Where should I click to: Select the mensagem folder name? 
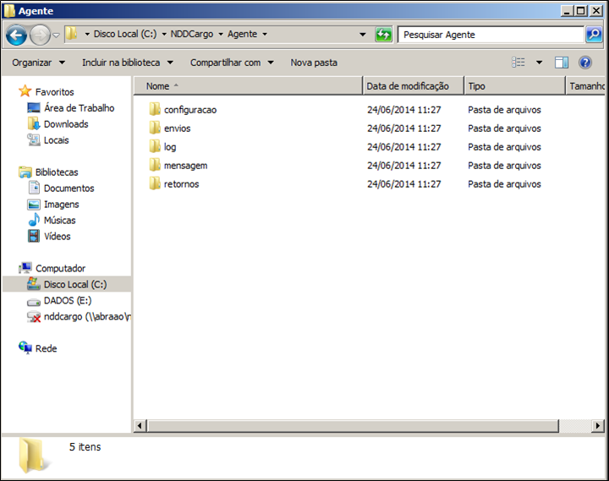tap(185, 166)
